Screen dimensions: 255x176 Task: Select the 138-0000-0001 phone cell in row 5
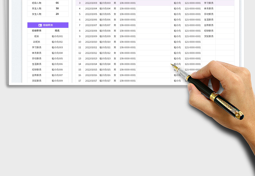(x=127, y=14)
